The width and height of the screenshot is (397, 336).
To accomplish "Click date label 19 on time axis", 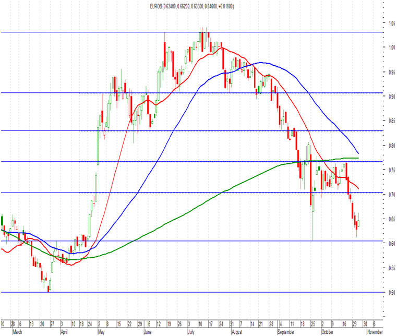I will 169,324.
